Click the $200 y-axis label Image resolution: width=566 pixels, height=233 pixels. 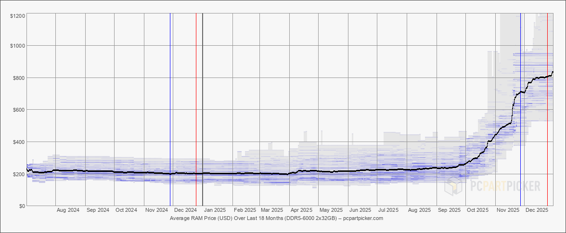(19, 174)
